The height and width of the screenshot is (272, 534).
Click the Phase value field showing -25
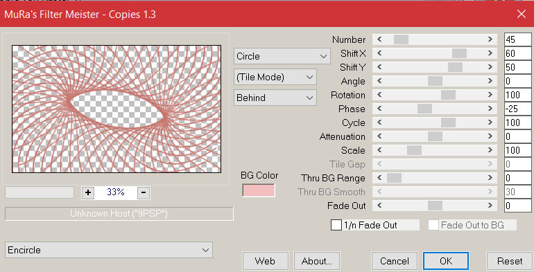(517, 109)
